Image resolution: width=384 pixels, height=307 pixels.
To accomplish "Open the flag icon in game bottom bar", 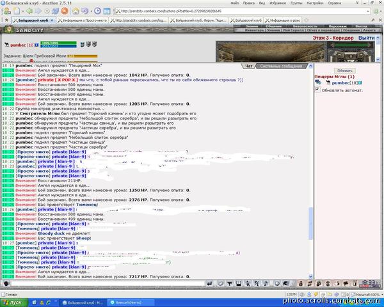I will click(x=346, y=283).
